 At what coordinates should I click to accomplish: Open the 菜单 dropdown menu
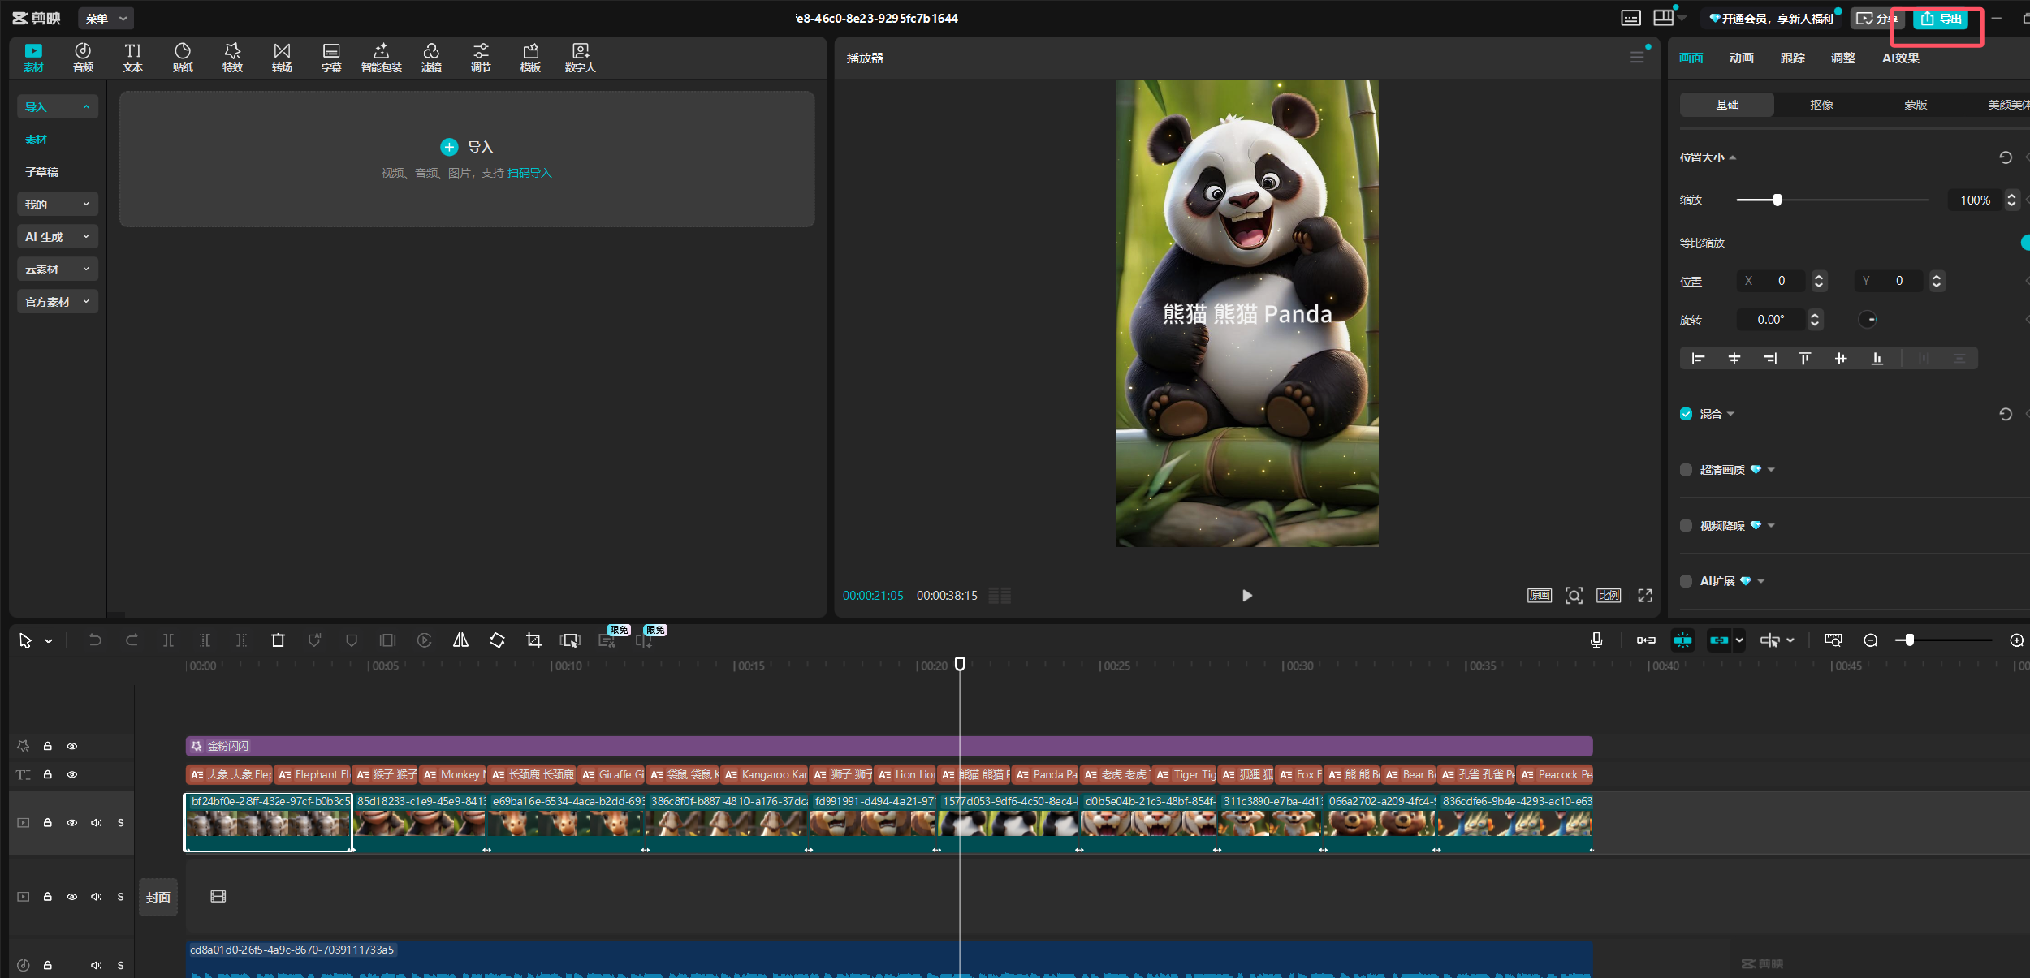pyautogui.click(x=106, y=18)
